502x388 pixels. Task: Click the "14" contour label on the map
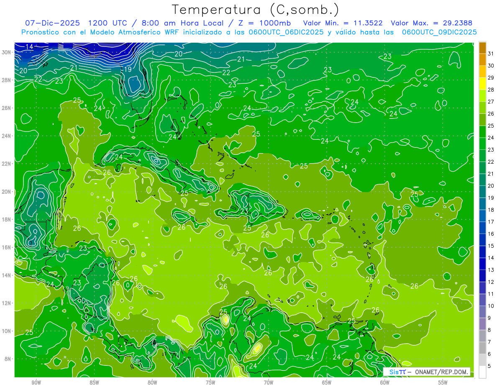click(29, 47)
